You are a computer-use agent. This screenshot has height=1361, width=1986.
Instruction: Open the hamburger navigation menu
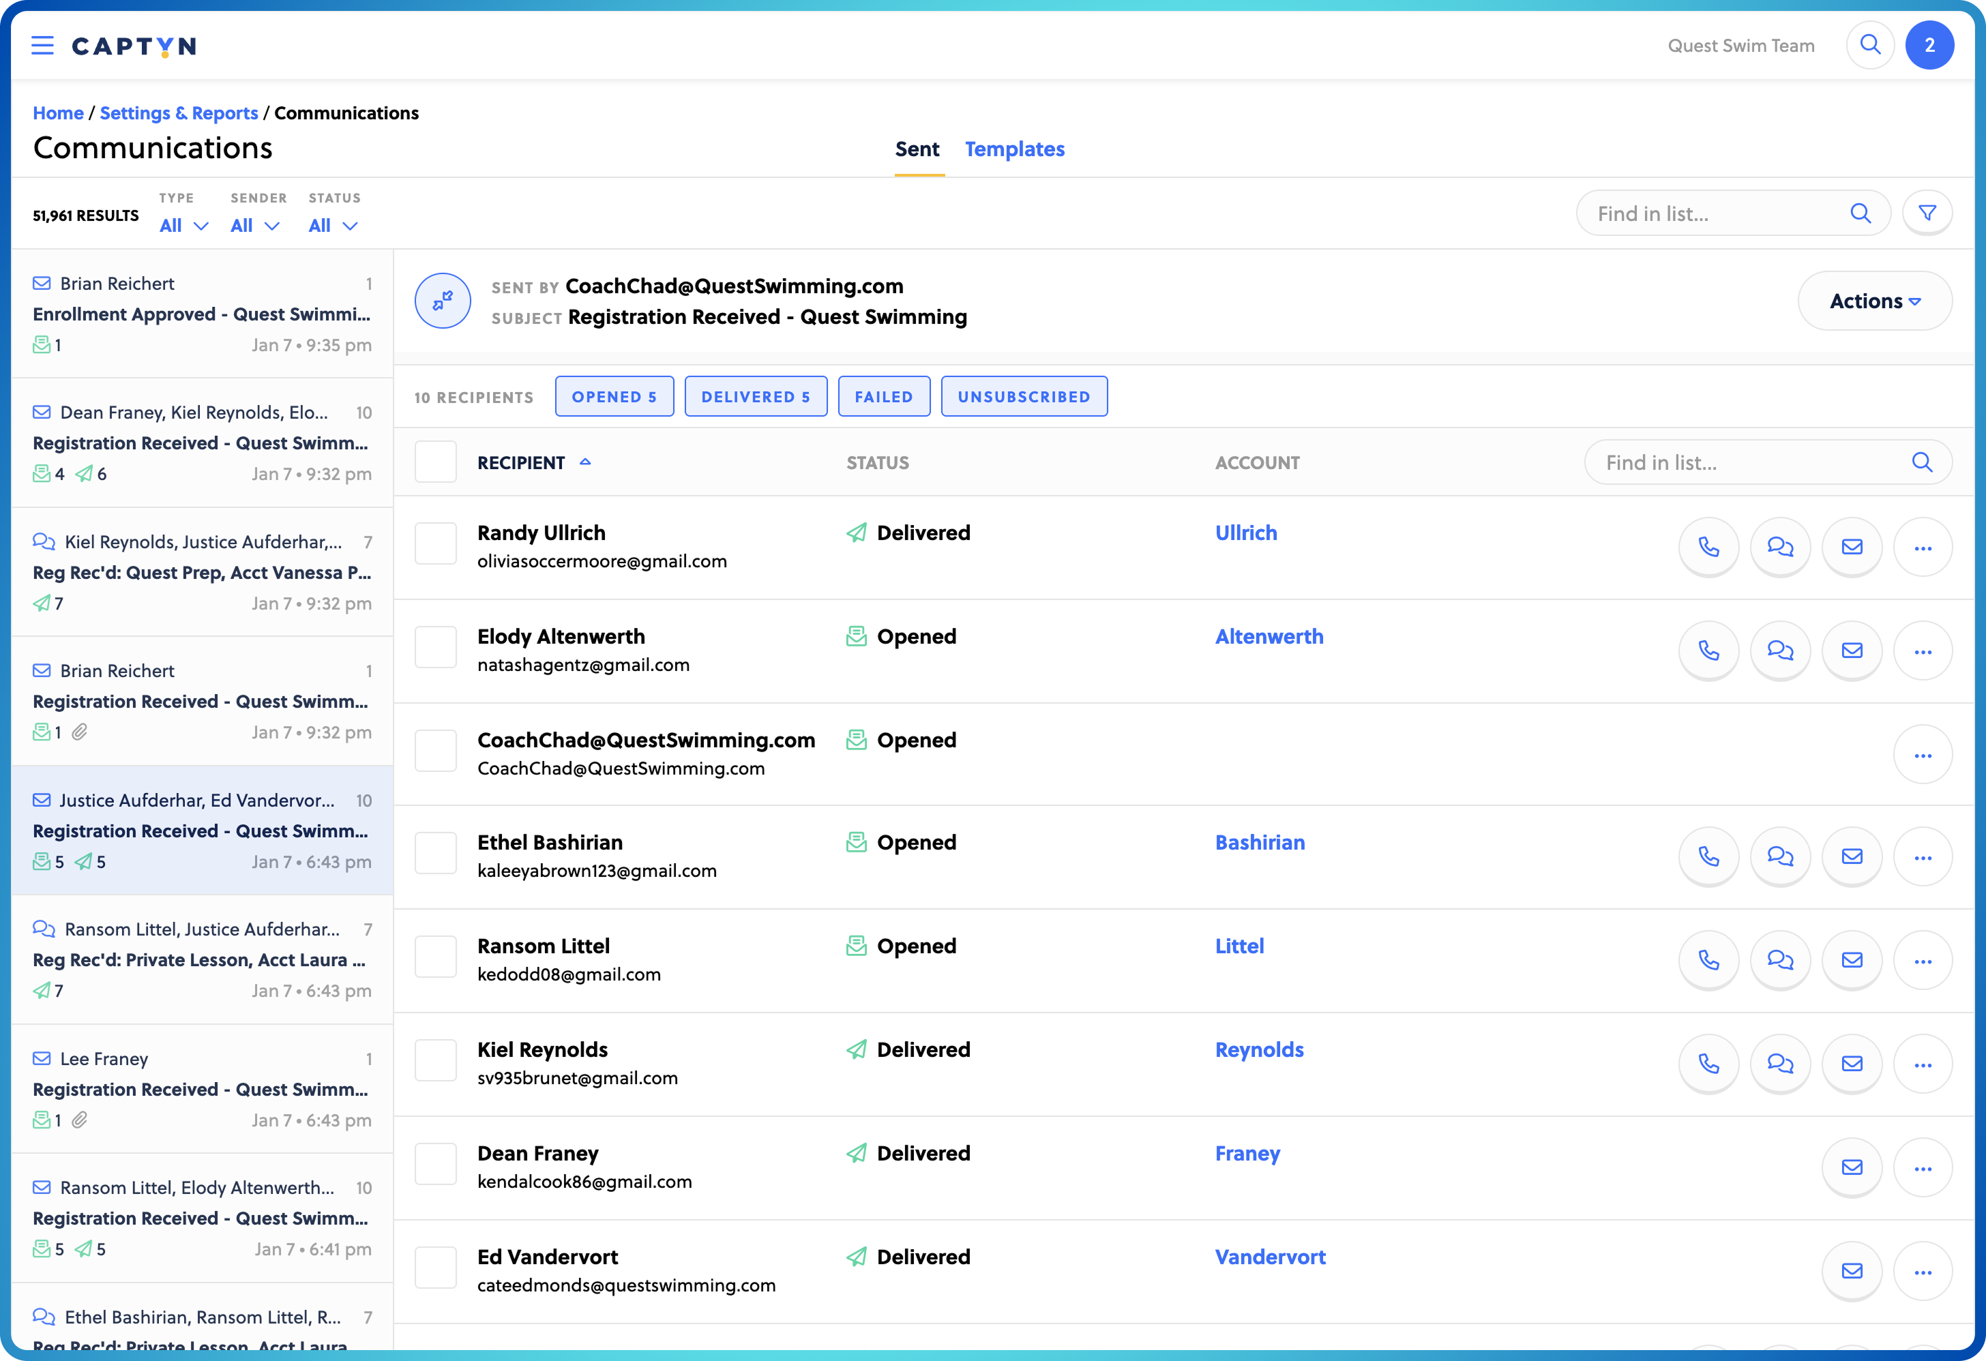tap(42, 45)
